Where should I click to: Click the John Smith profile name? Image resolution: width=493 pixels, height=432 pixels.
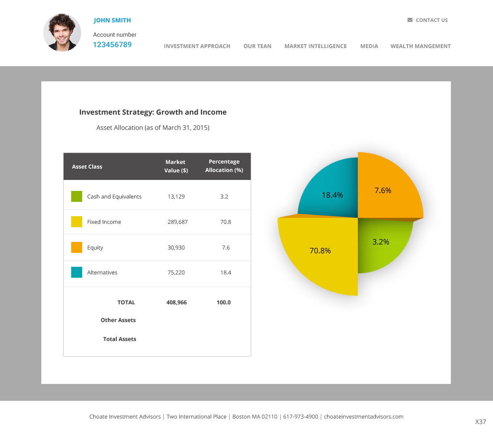pos(112,20)
